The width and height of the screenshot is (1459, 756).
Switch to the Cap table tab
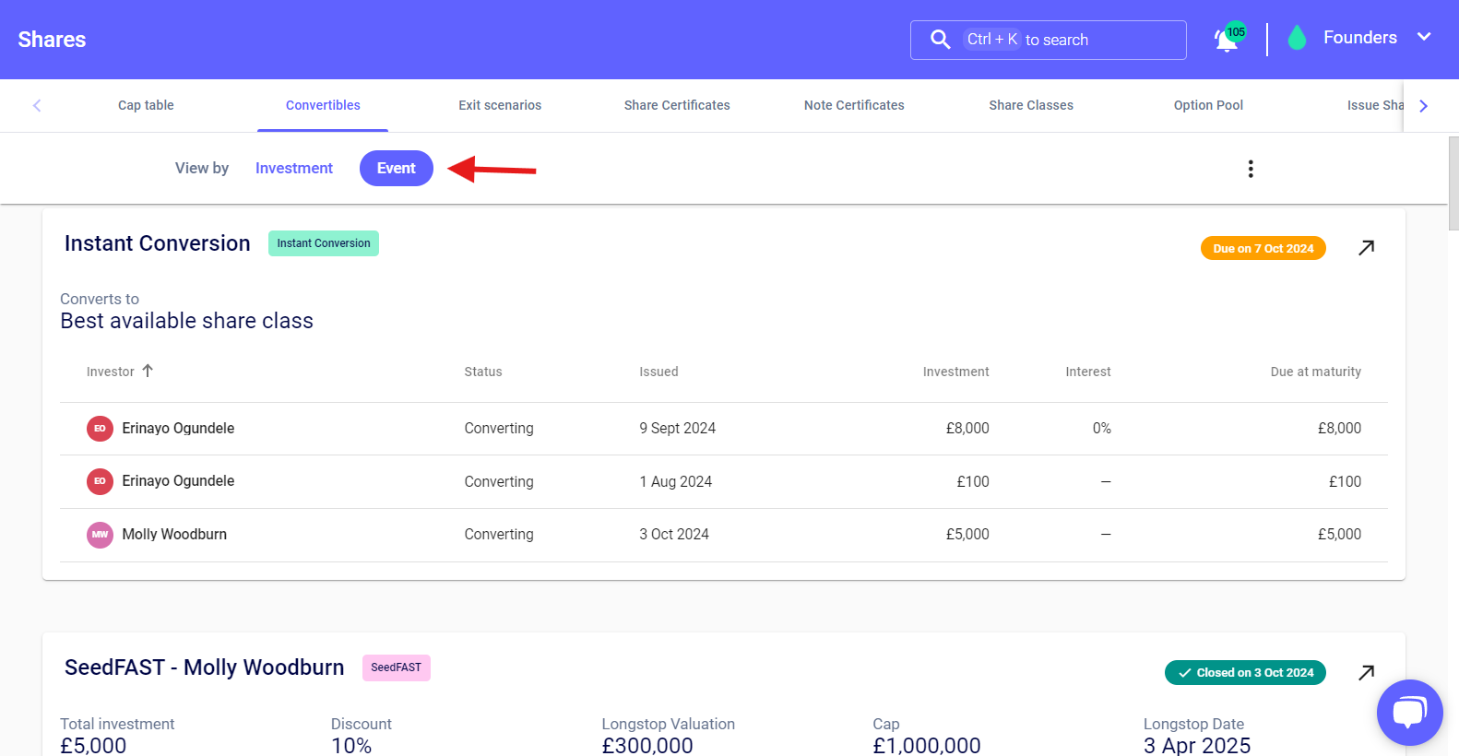[x=146, y=105]
